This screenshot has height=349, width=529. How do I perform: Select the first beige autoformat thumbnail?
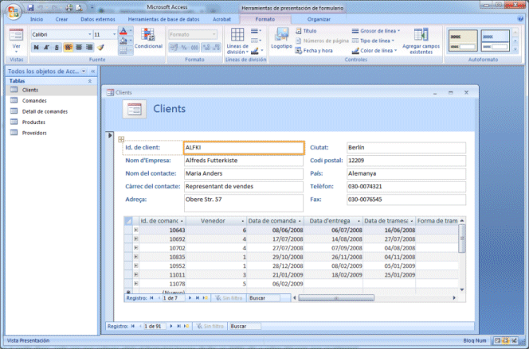[463, 41]
